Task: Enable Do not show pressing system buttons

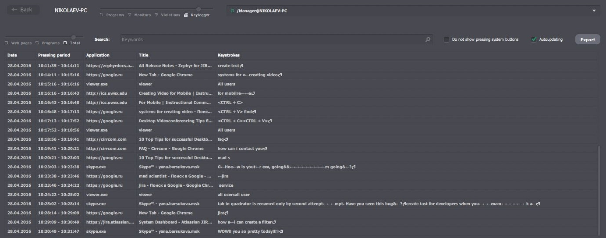Action: [x=447, y=39]
